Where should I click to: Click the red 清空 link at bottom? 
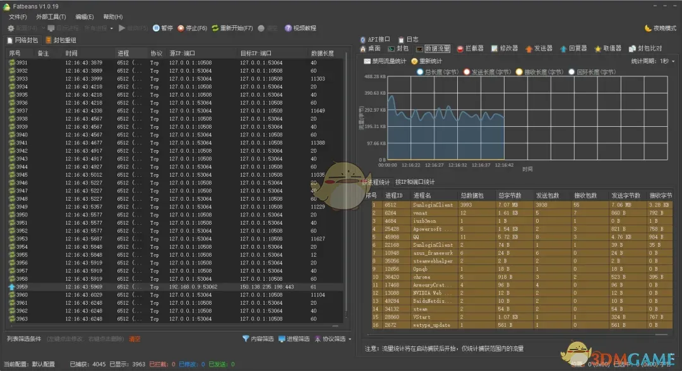135,339
